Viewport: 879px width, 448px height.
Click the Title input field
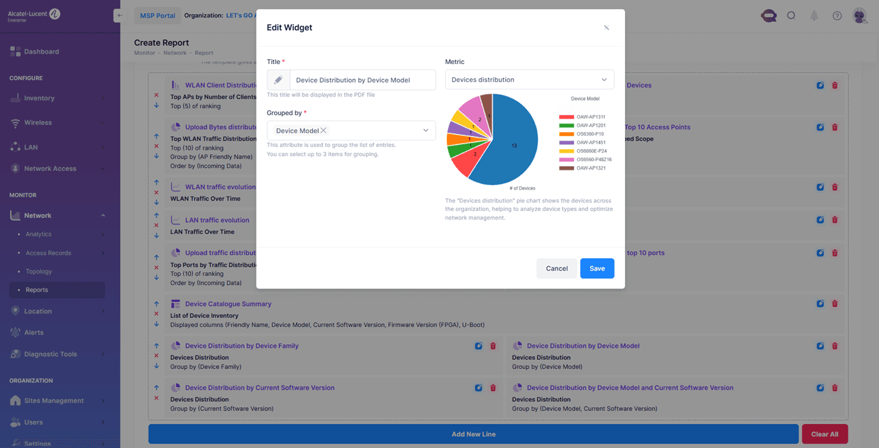click(361, 80)
